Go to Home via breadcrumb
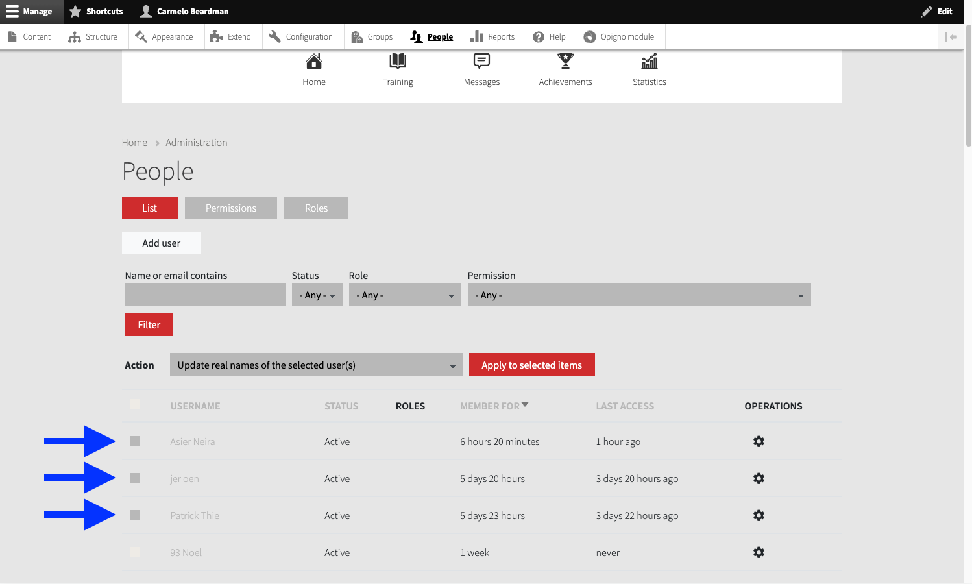Screen dimensions: 972x584 (x=134, y=143)
